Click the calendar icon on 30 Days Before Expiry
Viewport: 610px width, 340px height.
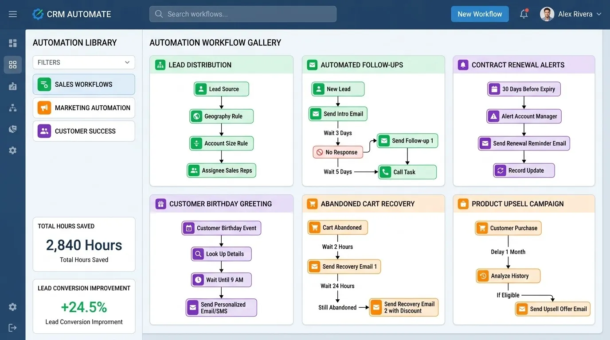coord(494,89)
